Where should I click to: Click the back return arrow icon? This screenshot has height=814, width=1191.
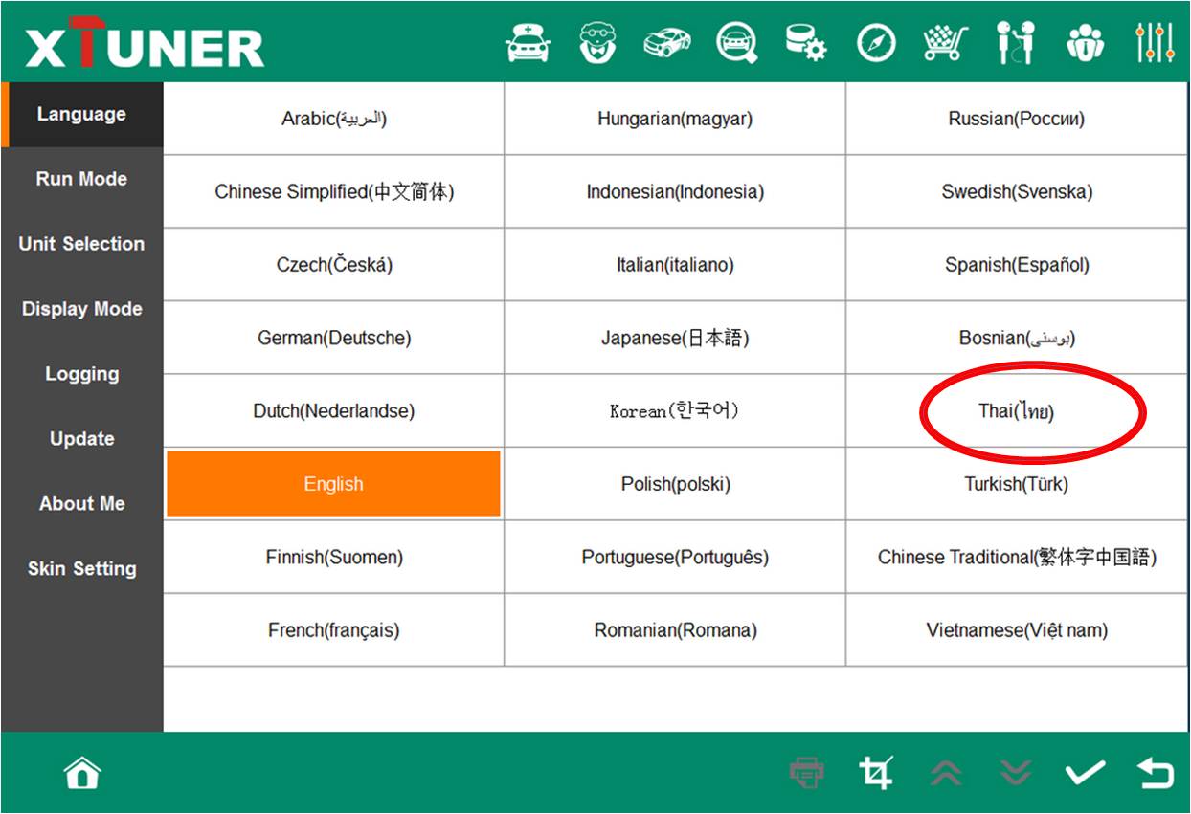(x=1155, y=773)
